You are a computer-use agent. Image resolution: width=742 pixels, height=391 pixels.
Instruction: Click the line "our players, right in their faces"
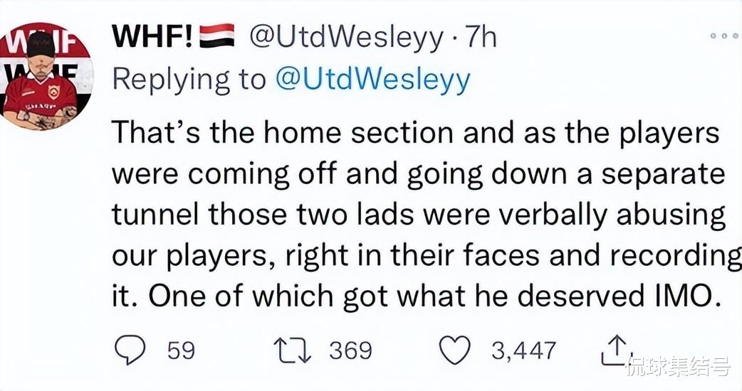(427, 255)
